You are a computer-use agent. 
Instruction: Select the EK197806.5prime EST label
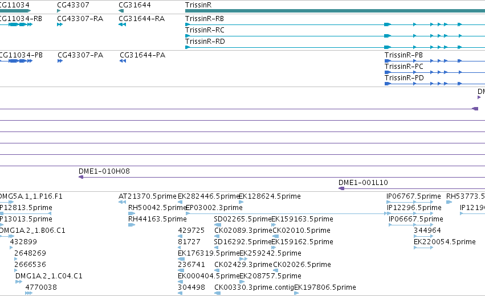325,287
